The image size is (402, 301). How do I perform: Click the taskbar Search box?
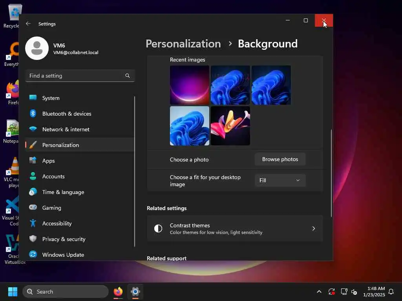(x=66, y=292)
